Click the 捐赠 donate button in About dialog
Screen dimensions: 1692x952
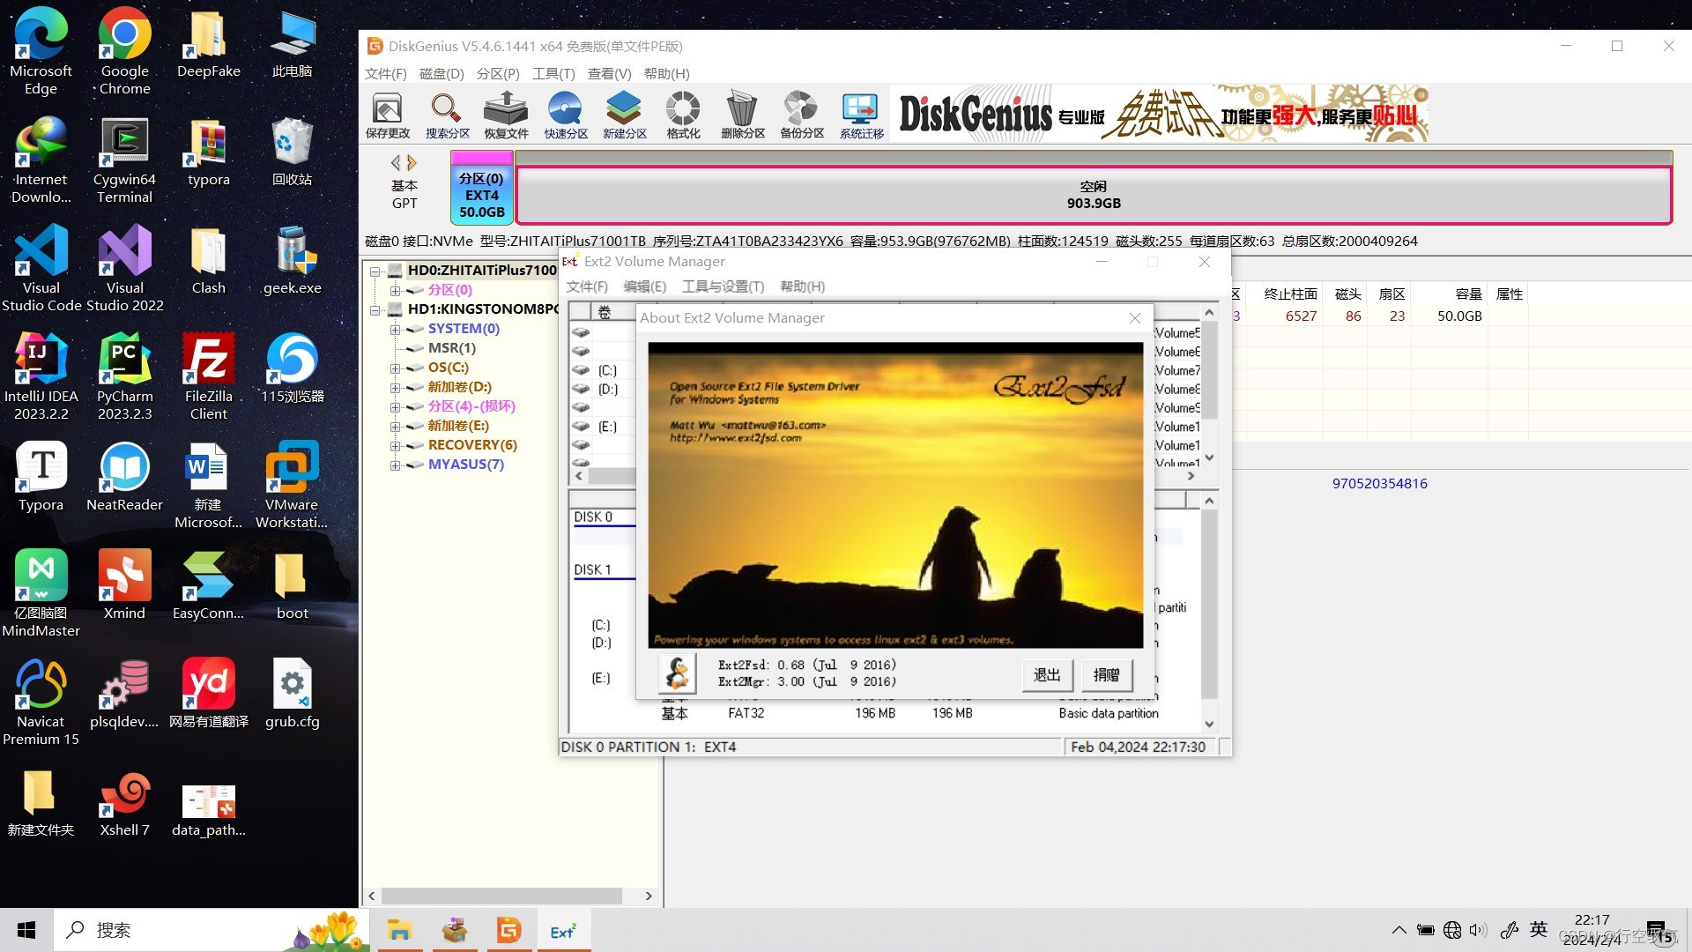point(1107,675)
